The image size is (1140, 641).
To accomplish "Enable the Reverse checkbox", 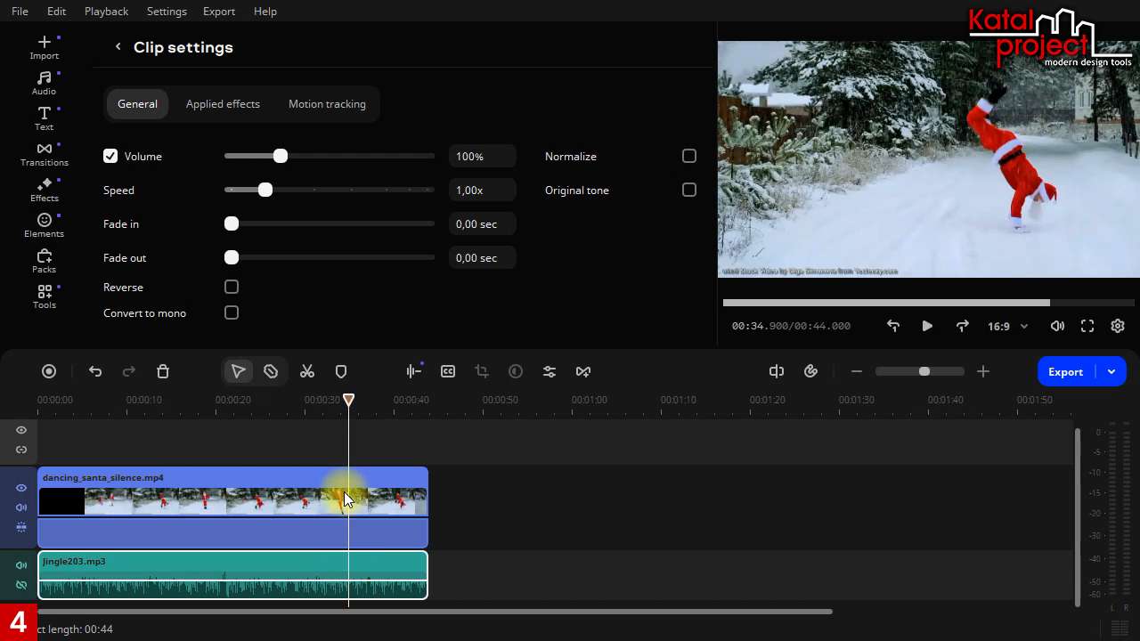I will point(232,287).
